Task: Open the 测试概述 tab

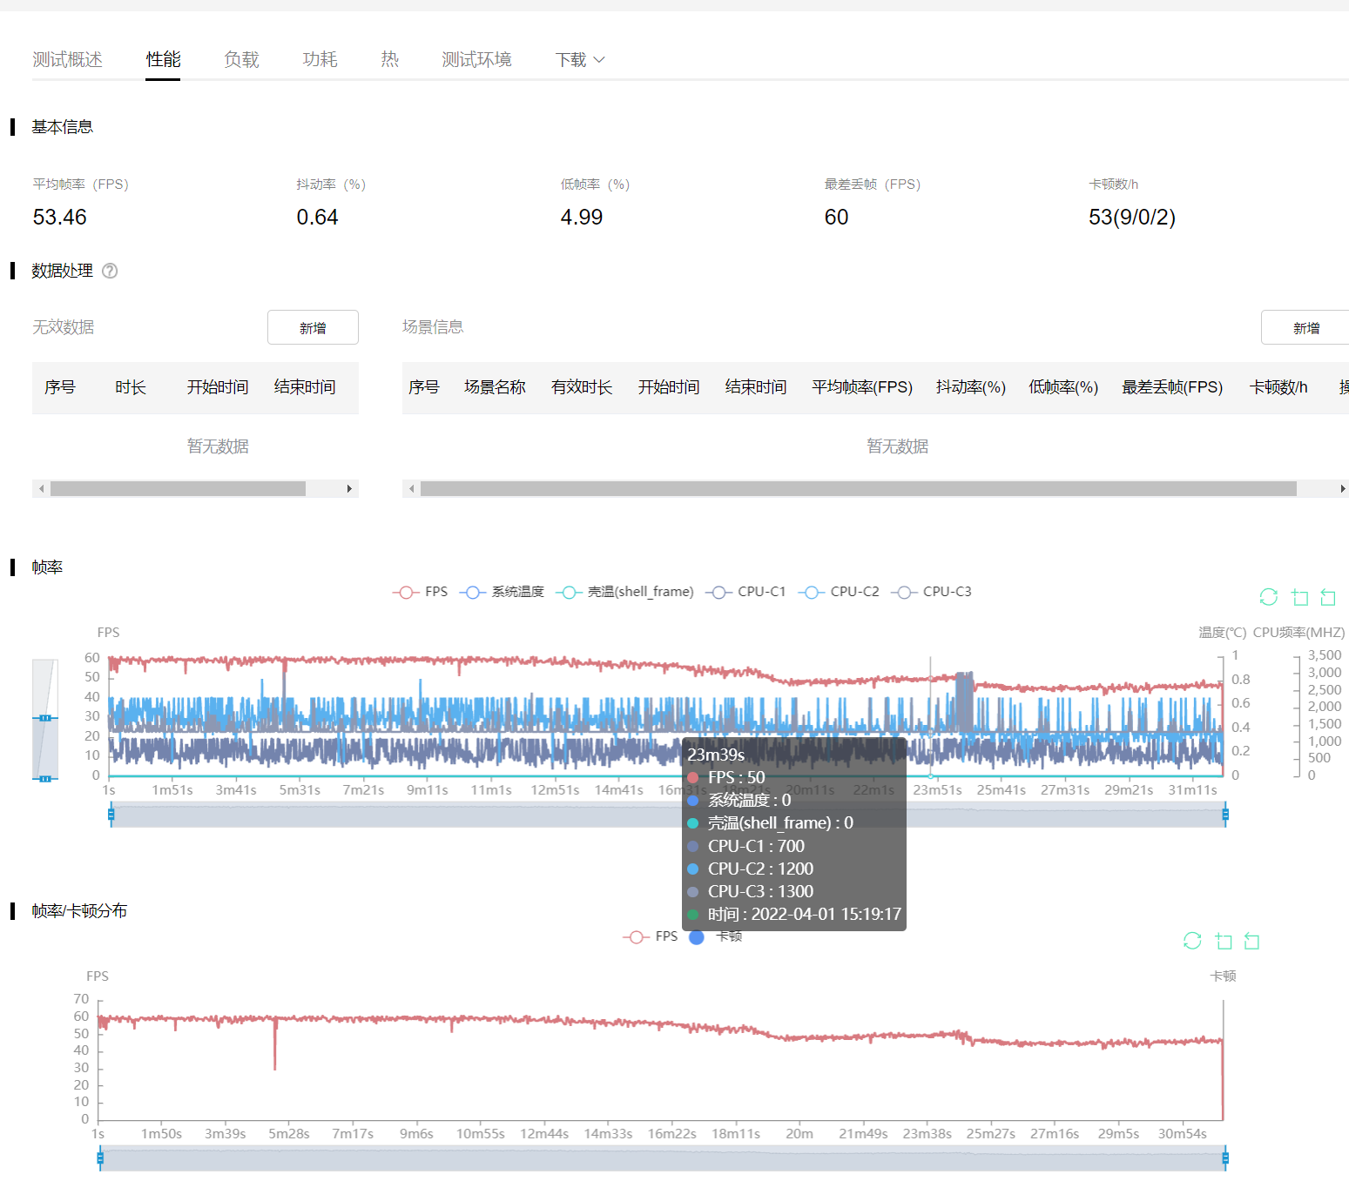Action: click(67, 59)
